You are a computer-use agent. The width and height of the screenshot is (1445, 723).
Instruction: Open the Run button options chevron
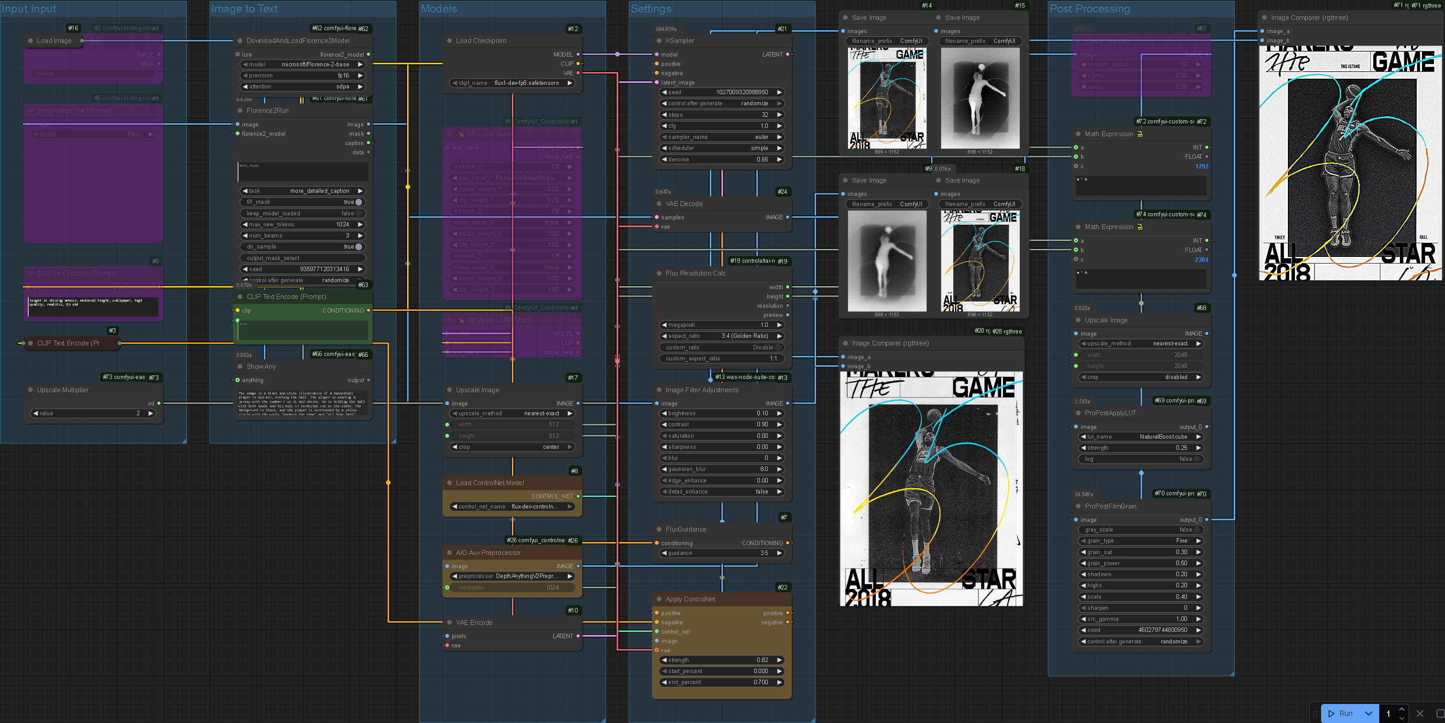tap(1368, 713)
